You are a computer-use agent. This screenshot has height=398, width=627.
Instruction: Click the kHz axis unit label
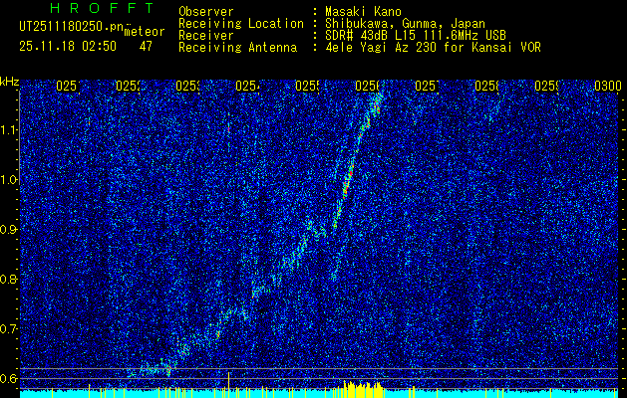tap(10, 83)
